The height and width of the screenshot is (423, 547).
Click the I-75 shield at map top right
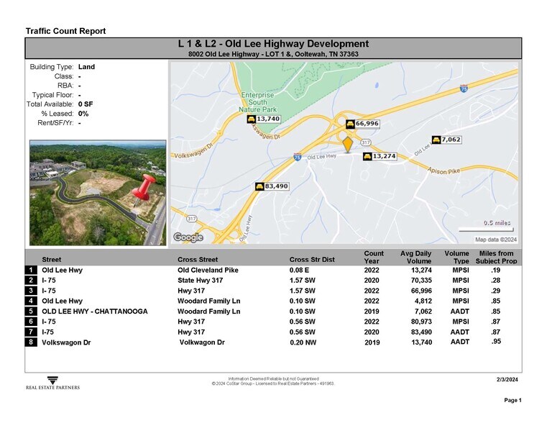pos(464,88)
